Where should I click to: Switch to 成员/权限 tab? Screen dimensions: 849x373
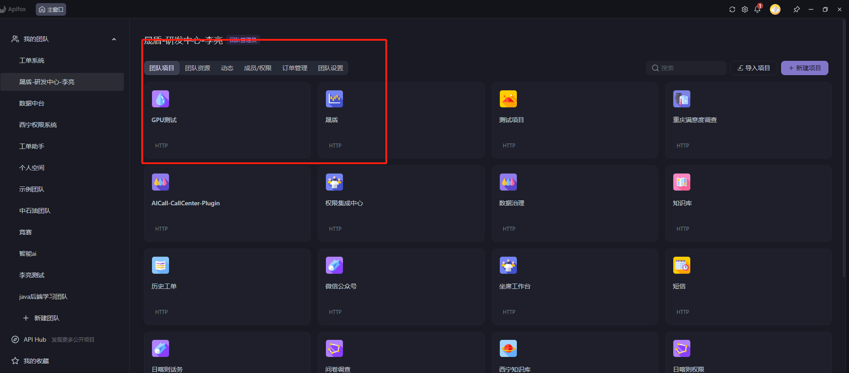coord(258,68)
